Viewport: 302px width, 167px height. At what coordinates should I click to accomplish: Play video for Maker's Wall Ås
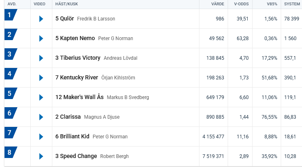41,97
